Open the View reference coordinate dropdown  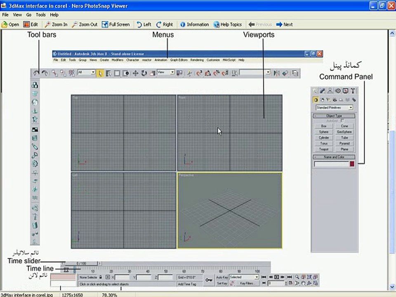point(166,72)
